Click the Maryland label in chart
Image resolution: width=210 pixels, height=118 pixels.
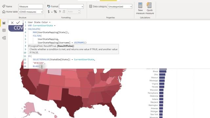click(154, 102)
